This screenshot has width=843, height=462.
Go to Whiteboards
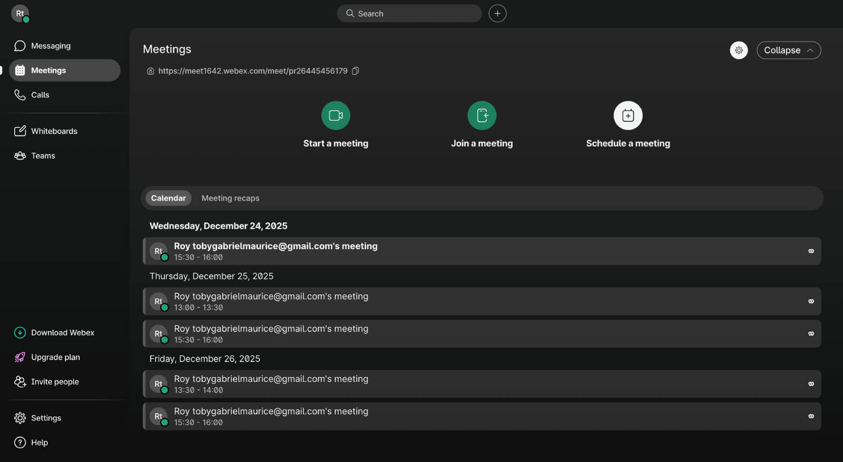coord(64,131)
